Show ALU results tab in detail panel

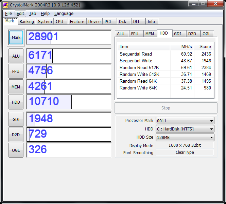tap(122, 34)
